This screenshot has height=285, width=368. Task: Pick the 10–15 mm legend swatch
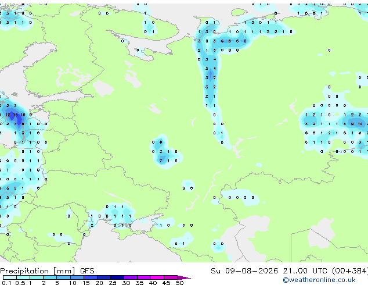(x=77, y=277)
